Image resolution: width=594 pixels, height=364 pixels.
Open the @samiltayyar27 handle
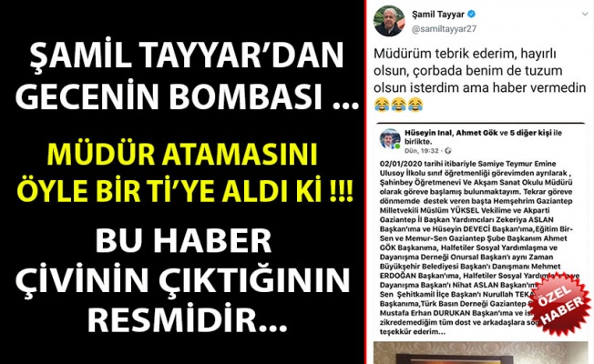(444, 29)
